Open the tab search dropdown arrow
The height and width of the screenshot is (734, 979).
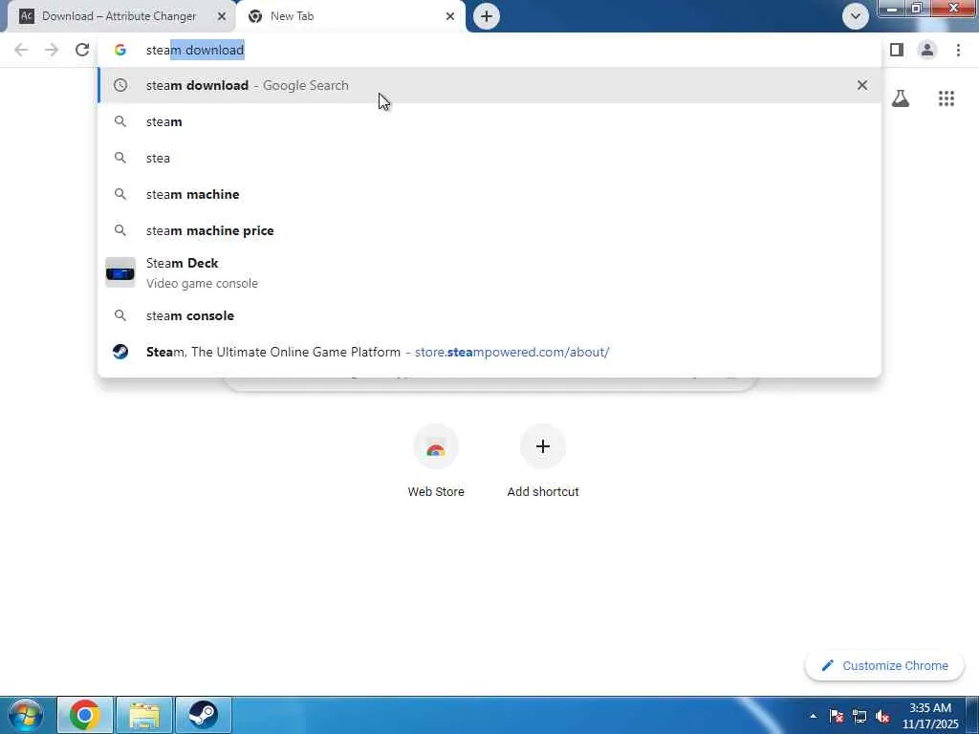click(855, 16)
